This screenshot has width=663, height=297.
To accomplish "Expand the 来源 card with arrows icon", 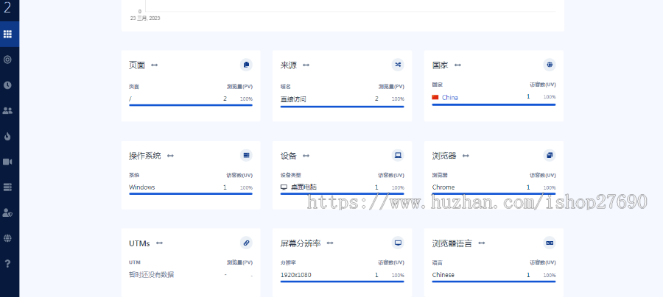I will 306,65.
